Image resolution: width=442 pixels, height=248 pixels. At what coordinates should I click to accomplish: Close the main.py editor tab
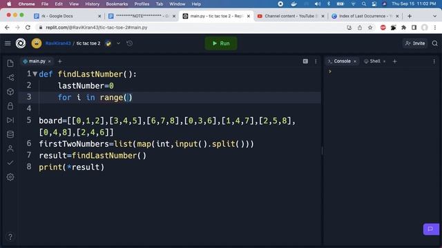coord(50,61)
